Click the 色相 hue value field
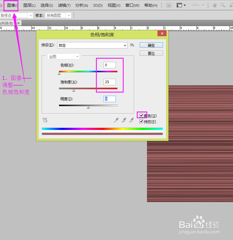 click(109, 65)
